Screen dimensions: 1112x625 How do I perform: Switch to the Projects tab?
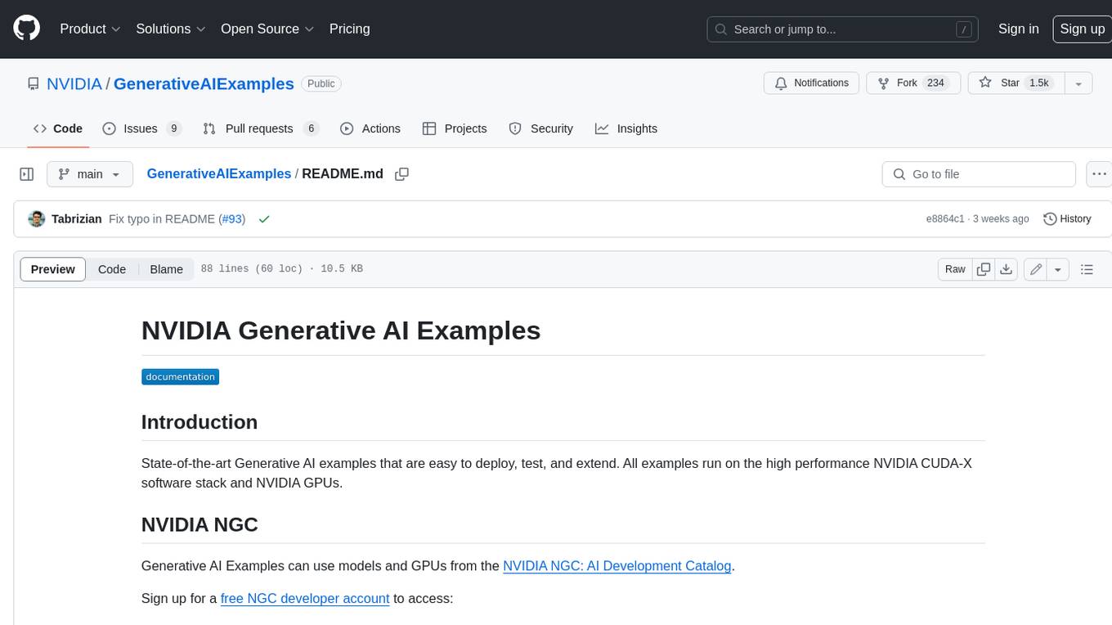pyautogui.click(x=455, y=128)
